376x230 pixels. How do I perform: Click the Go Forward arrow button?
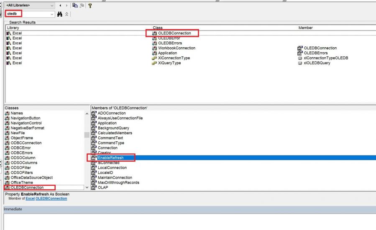[67, 5]
